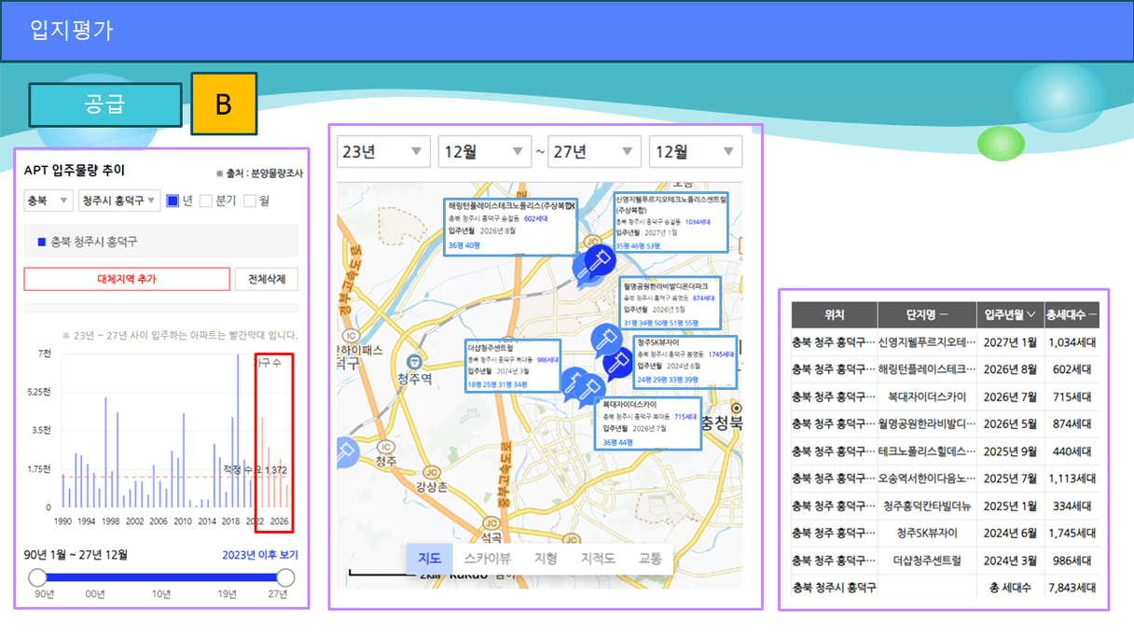Click 테크노폴리스힐데스… table cell
The image size is (1134, 638).
(x=926, y=451)
